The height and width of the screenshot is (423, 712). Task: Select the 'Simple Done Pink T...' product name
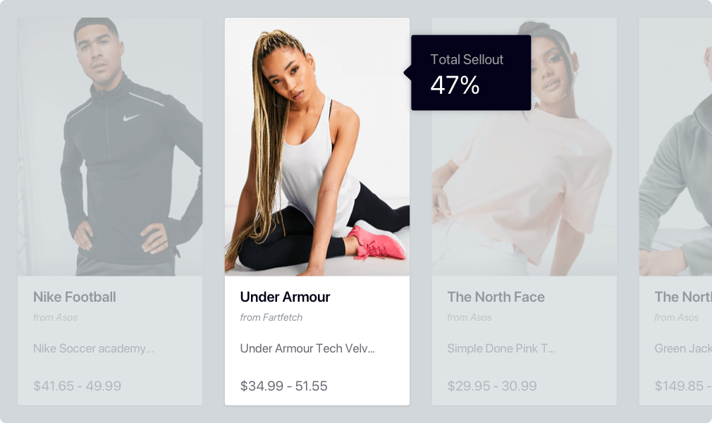click(x=501, y=348)
